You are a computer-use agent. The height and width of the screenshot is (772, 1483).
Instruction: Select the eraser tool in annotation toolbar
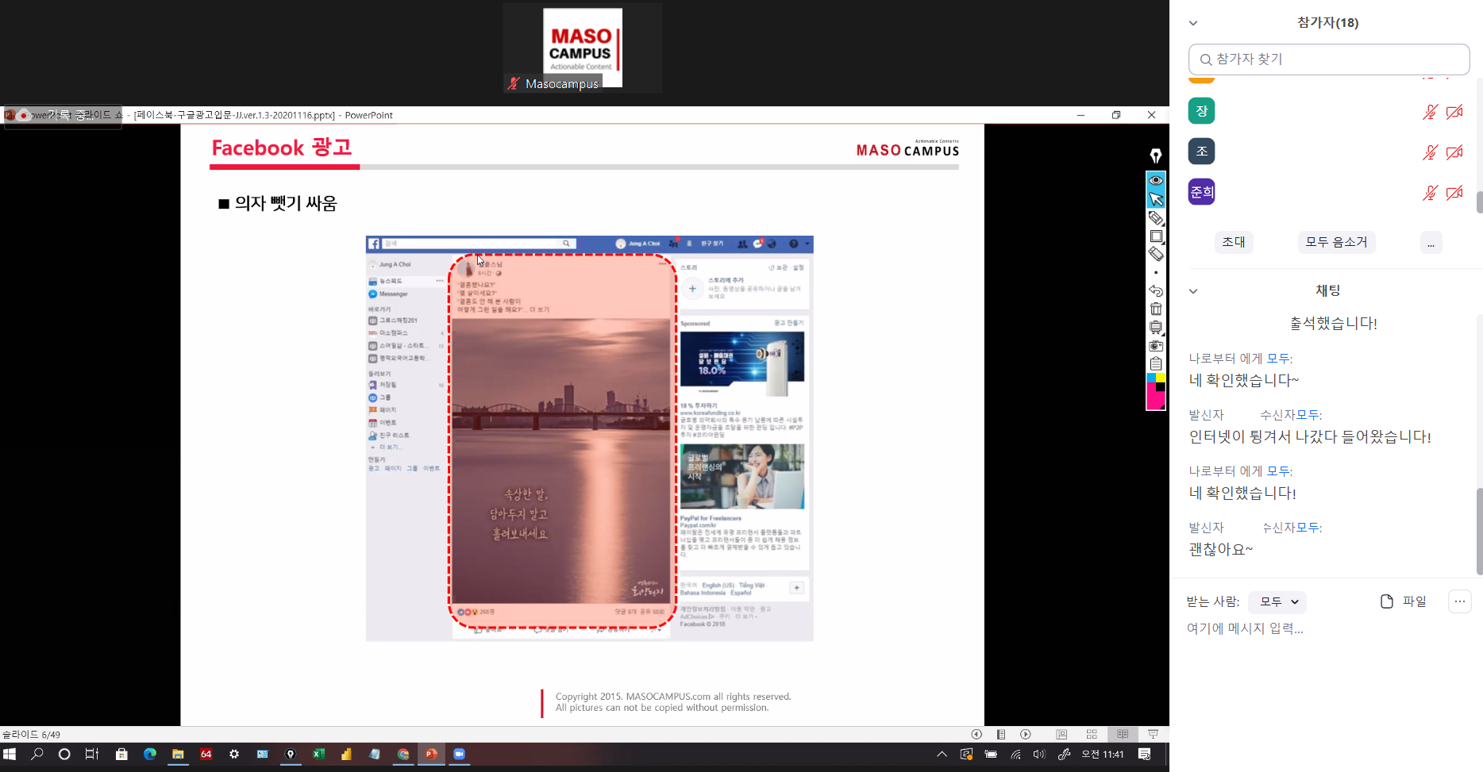pyautogui.click(x=1156, y=254)
